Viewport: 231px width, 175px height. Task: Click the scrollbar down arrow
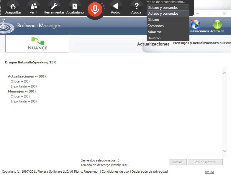click(x=225, y=151)
